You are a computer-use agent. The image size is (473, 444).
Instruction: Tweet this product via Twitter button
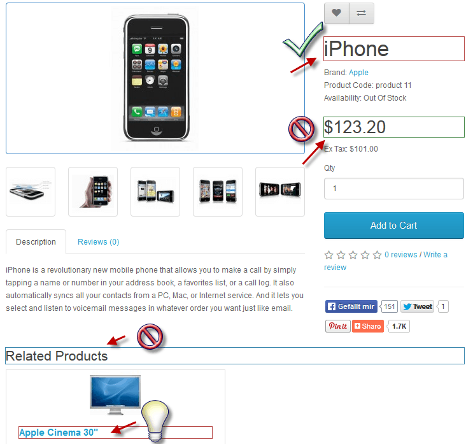pos(417,306)
